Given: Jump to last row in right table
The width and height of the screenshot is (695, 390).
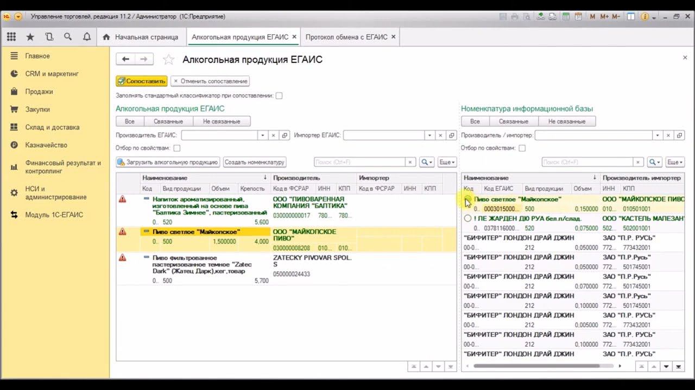Looking at the screenshot, I should (678, 367).
